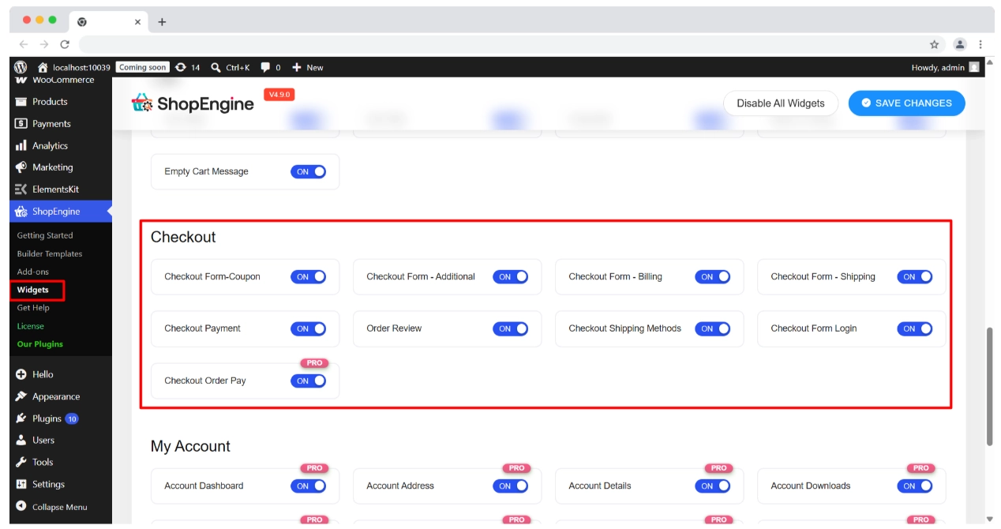This screenshot has width=1001, height=529.
Task: Toggle Checkout Form - Additional switch
Action: coord(510,276)
